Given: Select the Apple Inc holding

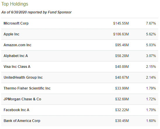Looking at the screenshot, I should (x=11, y=34).
